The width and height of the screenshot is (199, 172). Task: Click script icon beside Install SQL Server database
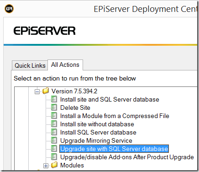54,132
